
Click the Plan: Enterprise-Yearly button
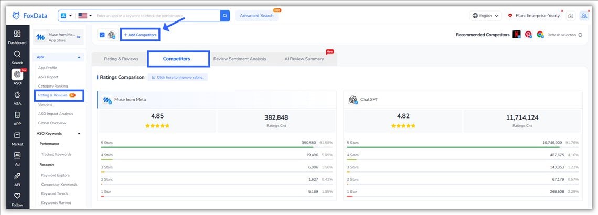[x=534, y=16]
